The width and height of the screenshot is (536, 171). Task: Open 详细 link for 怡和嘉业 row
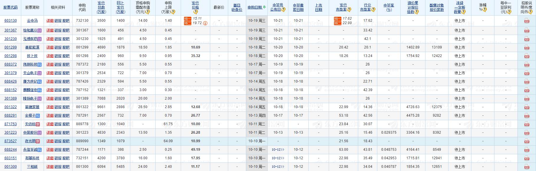50,31
